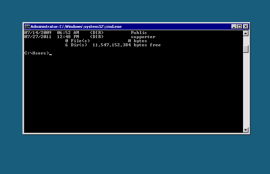Click the time 12:48 PM

click(68, 37)
